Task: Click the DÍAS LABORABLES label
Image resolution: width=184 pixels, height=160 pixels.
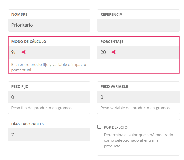Action: tap(27, 124)
